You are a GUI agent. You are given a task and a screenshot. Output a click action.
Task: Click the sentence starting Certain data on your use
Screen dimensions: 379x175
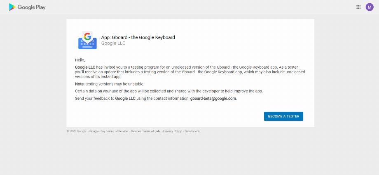[x=169, y=91]
